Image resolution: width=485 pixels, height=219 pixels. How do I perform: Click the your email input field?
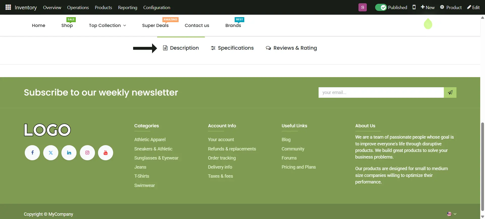[x=381, y=92]
